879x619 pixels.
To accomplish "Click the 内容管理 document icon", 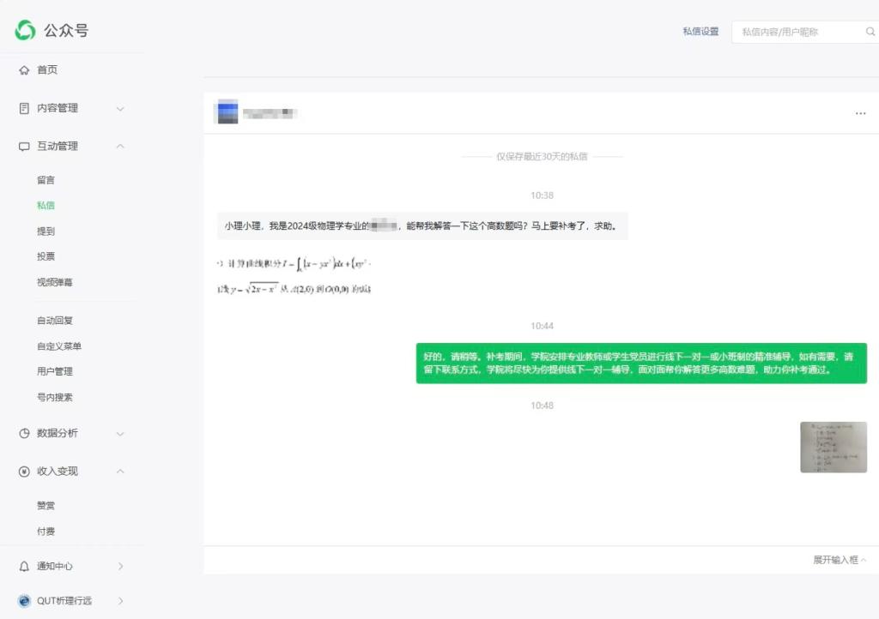I will (24, 108).
